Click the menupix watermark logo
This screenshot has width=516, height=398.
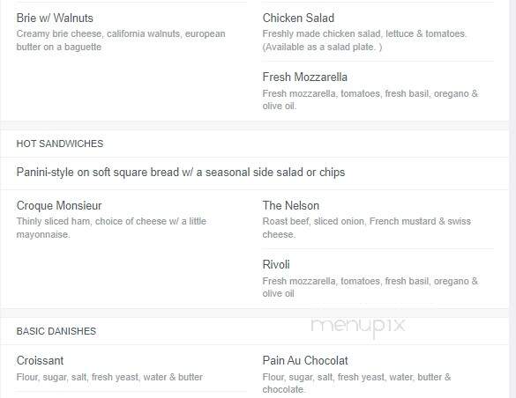pyautogui.click(x=358, y=327)
